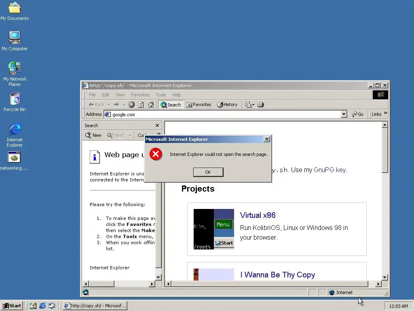
Task: Open the Next dropdown arrow in Search pane
Action: pos(130,135)
